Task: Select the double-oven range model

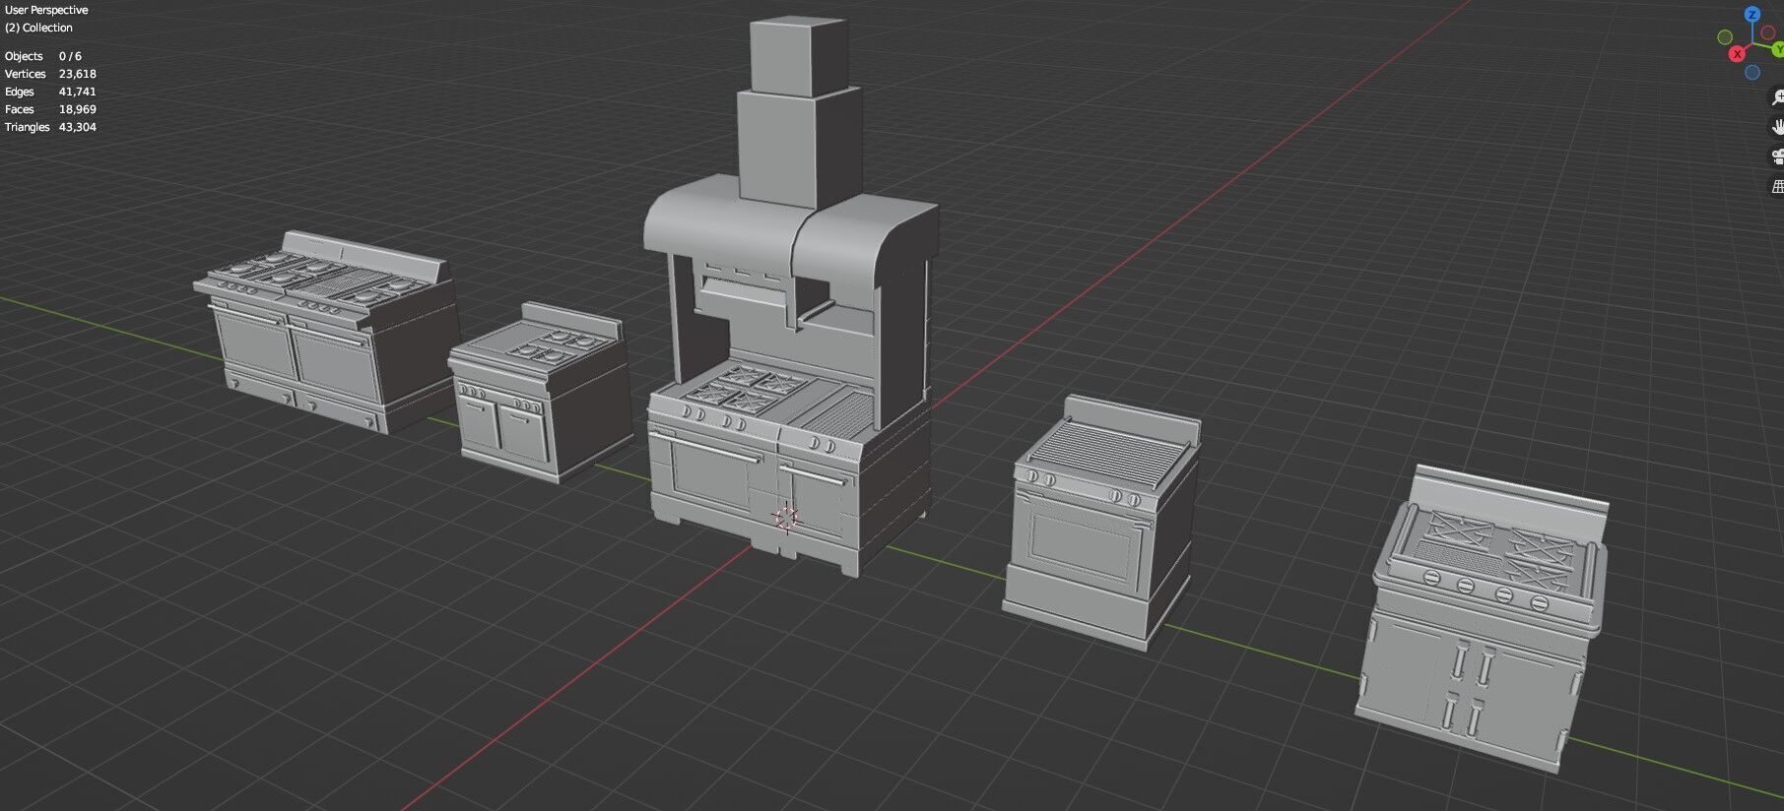Action: click(x=327, y=331)
